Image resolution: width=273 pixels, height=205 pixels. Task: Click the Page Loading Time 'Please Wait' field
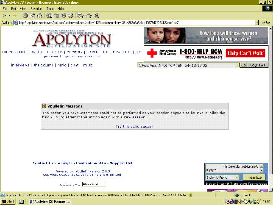94,184
